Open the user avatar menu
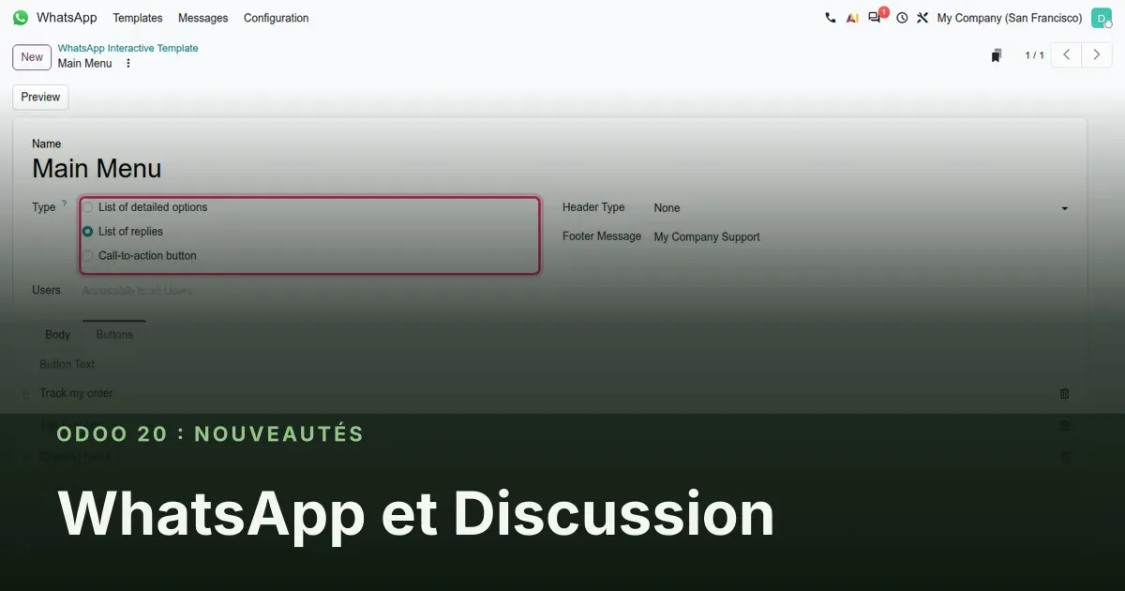Image resolution: width=1125 pixels, height=591 pixels. pyautogui.click(x=1102, y=18)
